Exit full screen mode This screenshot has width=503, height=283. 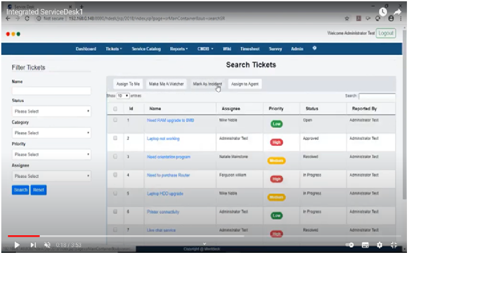[x=394, y=245]
